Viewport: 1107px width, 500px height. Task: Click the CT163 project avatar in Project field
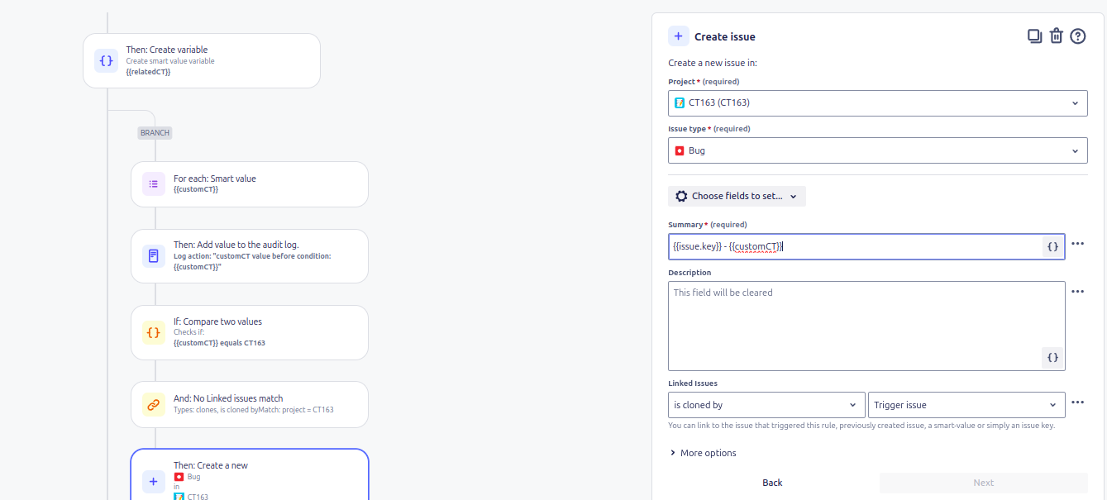click(680, 102)
